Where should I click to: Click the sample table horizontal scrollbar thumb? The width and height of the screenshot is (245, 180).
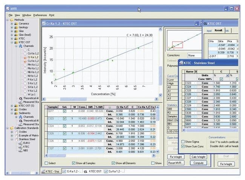(x=58, y=155)
